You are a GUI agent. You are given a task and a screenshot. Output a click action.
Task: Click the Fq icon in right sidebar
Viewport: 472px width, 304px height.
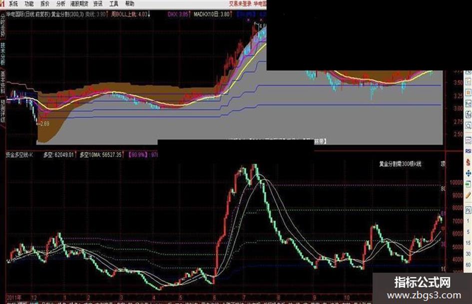coord(468,104)
